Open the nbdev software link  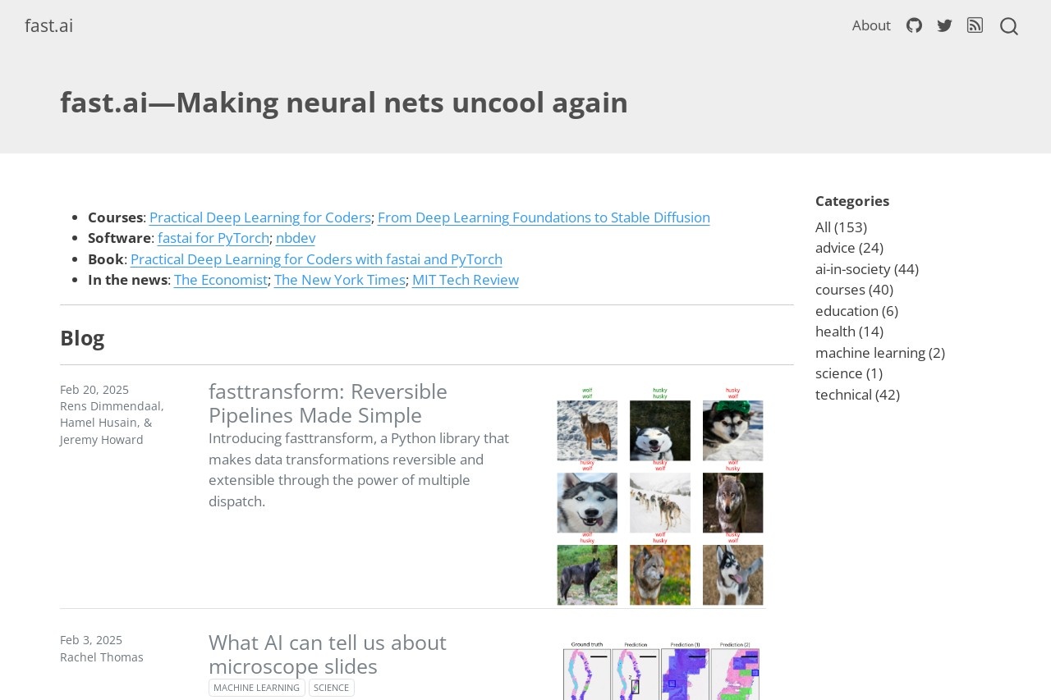pos(296,238)
